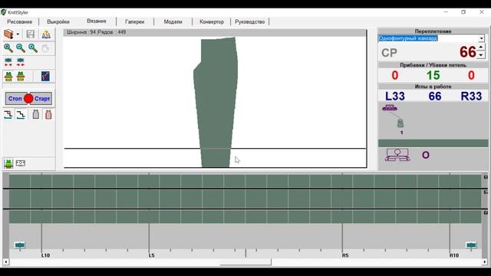Click the R5 ruler label
The width and height of the screenshot is (491, 276).
(x=345, y=255)
